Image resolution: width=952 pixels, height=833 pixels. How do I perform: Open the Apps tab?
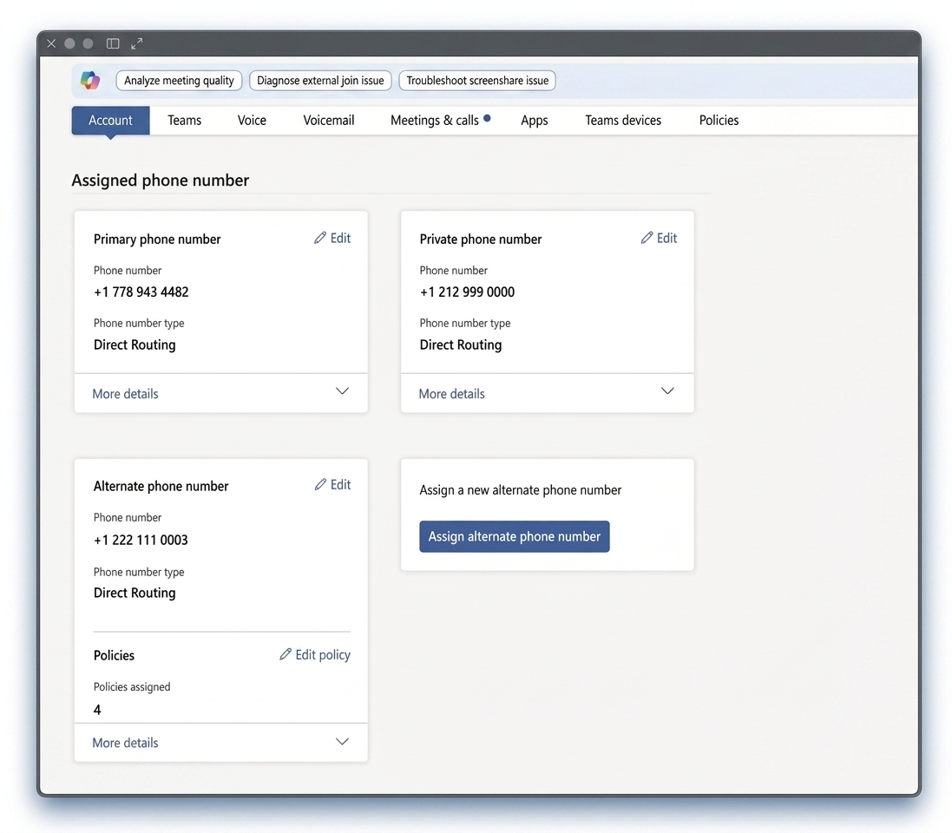(535, 121)
